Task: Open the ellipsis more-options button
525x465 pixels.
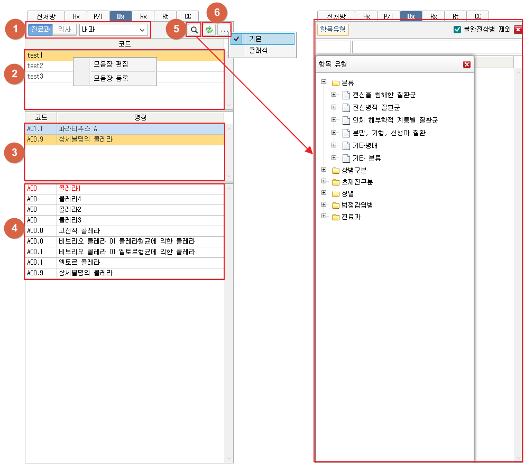Action: pos(225,30)
